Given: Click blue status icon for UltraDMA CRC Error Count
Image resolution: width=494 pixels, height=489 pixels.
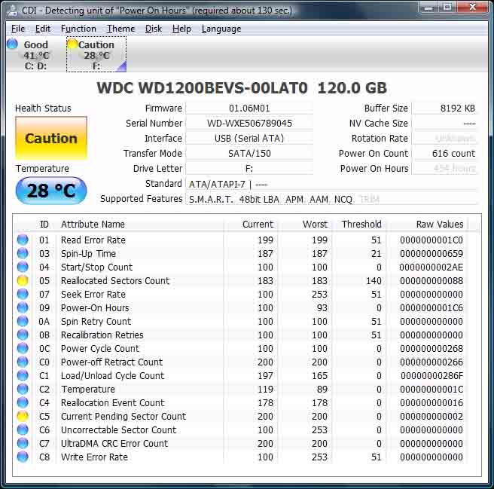Looking at the screenshot, I should pos(23,443).
